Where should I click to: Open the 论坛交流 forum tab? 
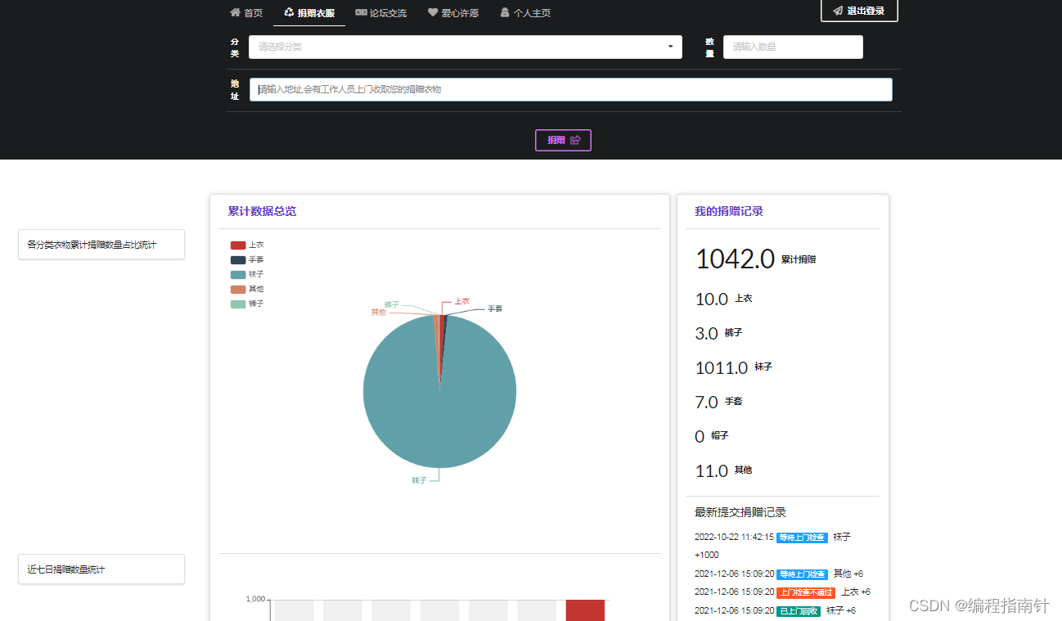(380, 13)
